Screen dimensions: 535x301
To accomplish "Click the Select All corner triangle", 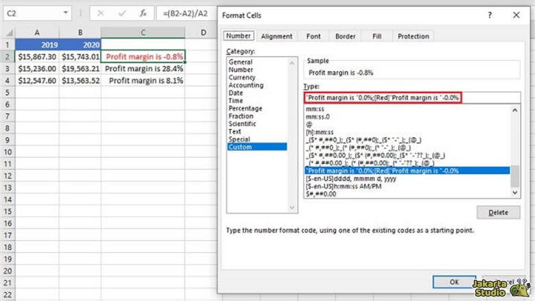I will (x=8, y=32).
